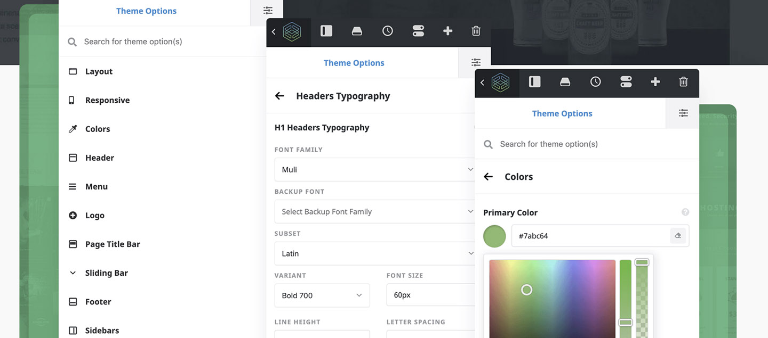Click the Avada logo in the Typography toolbar
This screenshot has width=768, height=338.
click(x=292, y=32)
